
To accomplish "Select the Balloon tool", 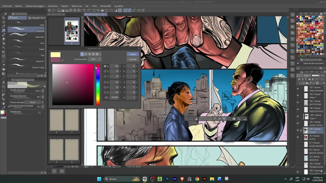I will click(4, 91).
